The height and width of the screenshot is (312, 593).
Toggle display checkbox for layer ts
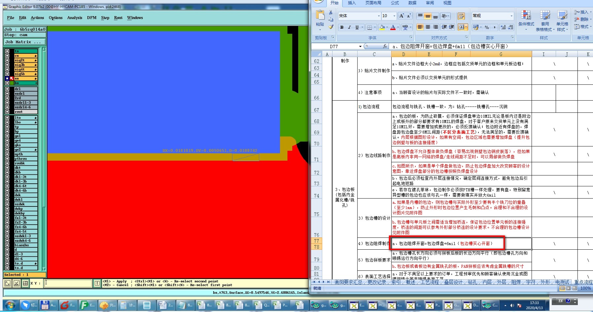click(x=7, y=51)
